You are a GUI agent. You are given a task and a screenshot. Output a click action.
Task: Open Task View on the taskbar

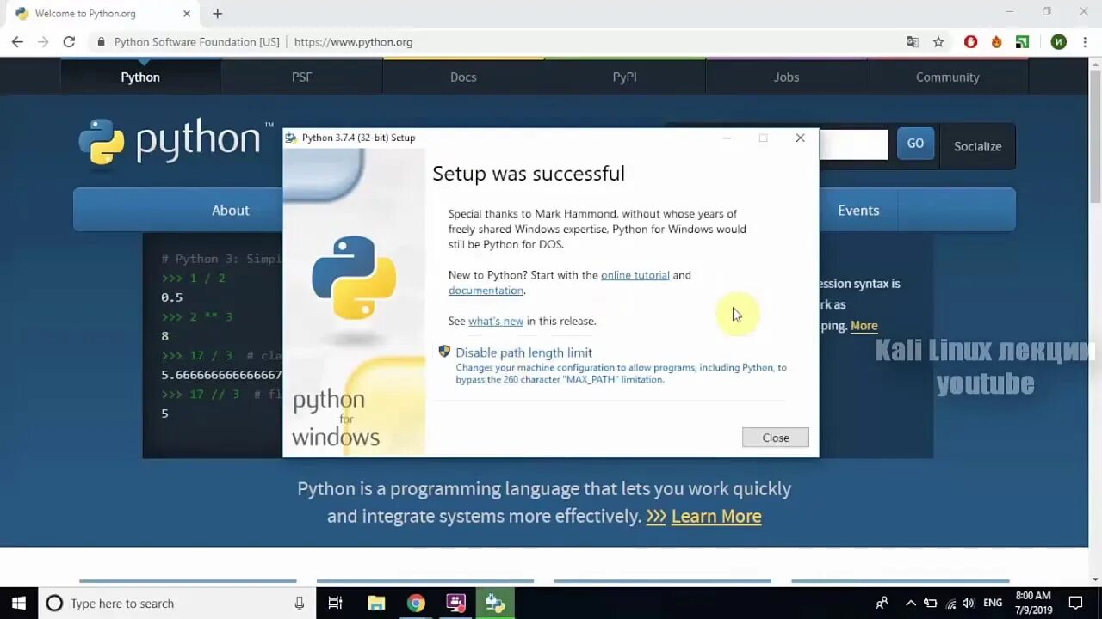point(335,603)
